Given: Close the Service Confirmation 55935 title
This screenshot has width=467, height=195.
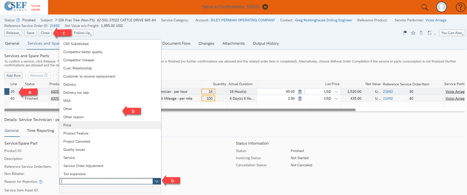Looking at the screenshot, I should click(x=265, y=7).
